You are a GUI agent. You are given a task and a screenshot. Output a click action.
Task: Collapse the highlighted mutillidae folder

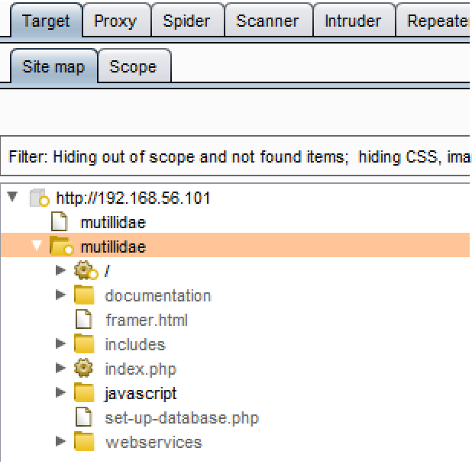(x=37, y=247)
